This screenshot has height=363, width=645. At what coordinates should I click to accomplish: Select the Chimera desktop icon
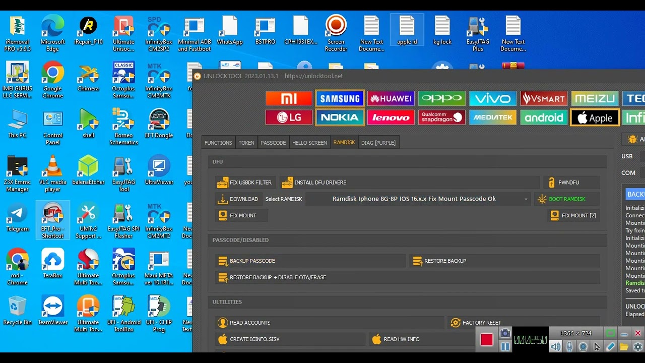pyautogui.click(x=88, y=78)
